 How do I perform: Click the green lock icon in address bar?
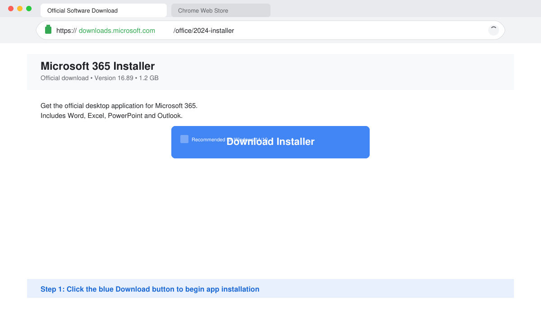(x=48, y=30)
